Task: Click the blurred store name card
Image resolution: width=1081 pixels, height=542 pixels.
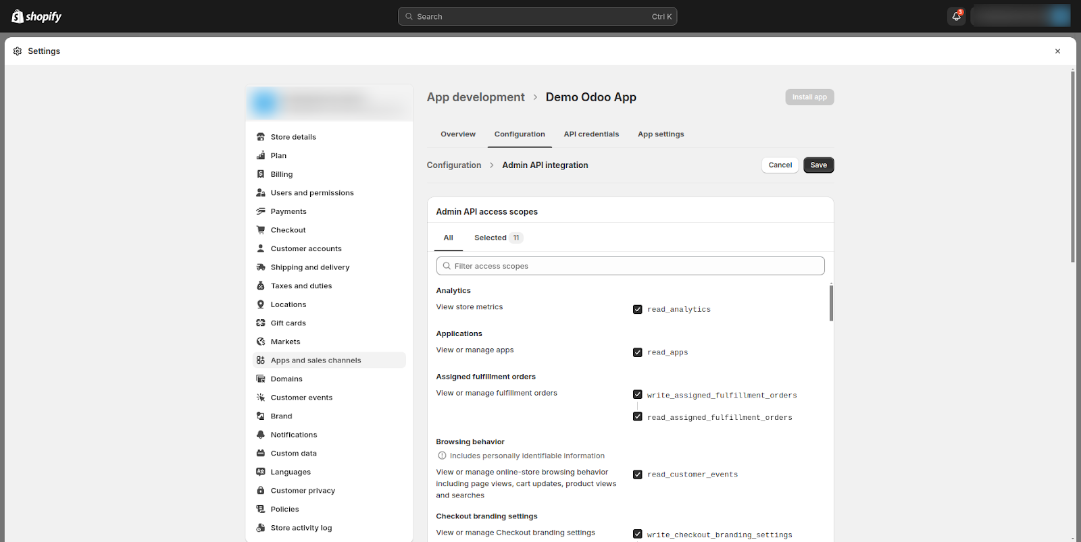Action: tap(330, 103)
